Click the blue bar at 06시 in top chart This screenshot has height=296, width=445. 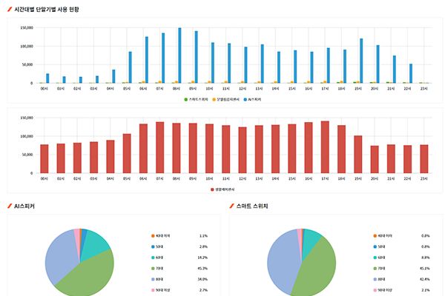(147, 60)
